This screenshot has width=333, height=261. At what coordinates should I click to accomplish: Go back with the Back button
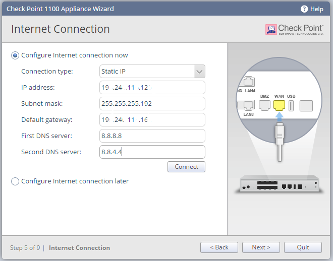click(219, 247)
